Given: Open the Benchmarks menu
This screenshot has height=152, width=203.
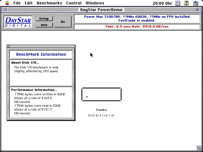Looking at the screenshot, I should [x=49, y=3].
